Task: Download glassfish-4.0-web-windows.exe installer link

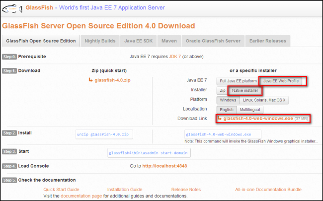Action: 258,119
